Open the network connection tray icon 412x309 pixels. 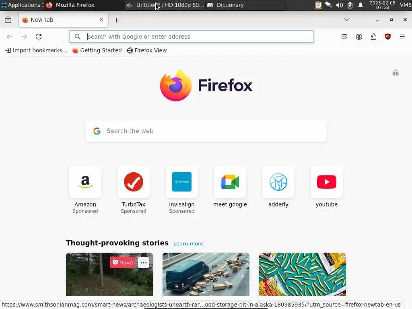click(x=328, y=5)
